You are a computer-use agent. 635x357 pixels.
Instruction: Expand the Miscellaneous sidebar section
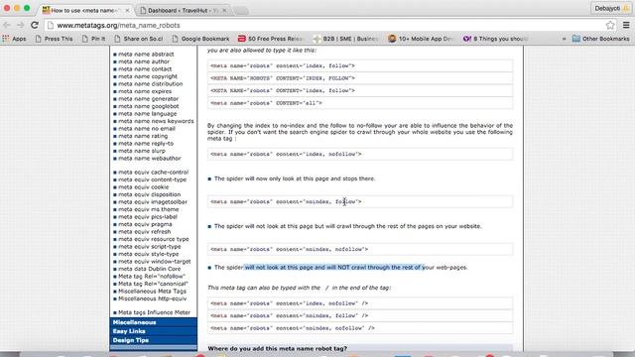[153, 322]
